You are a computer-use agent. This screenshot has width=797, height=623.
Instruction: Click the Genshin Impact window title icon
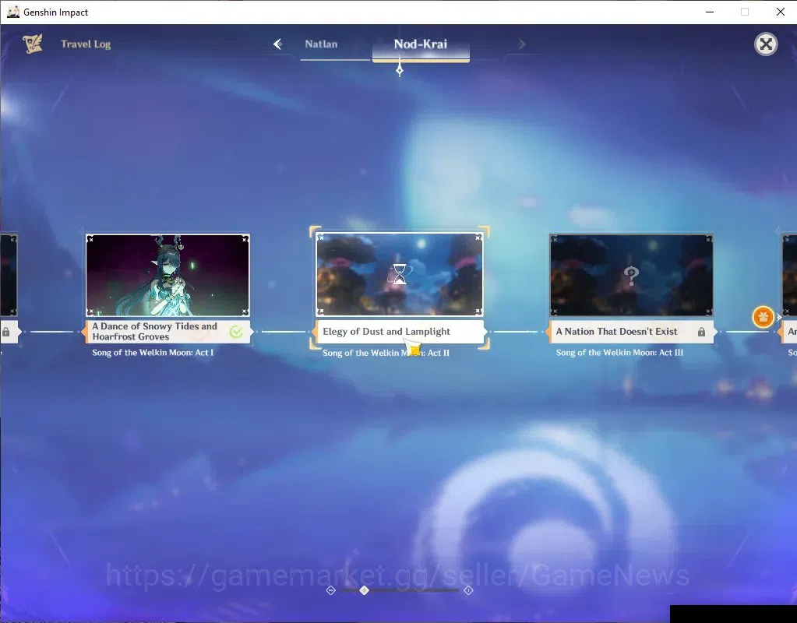(12, 12)
